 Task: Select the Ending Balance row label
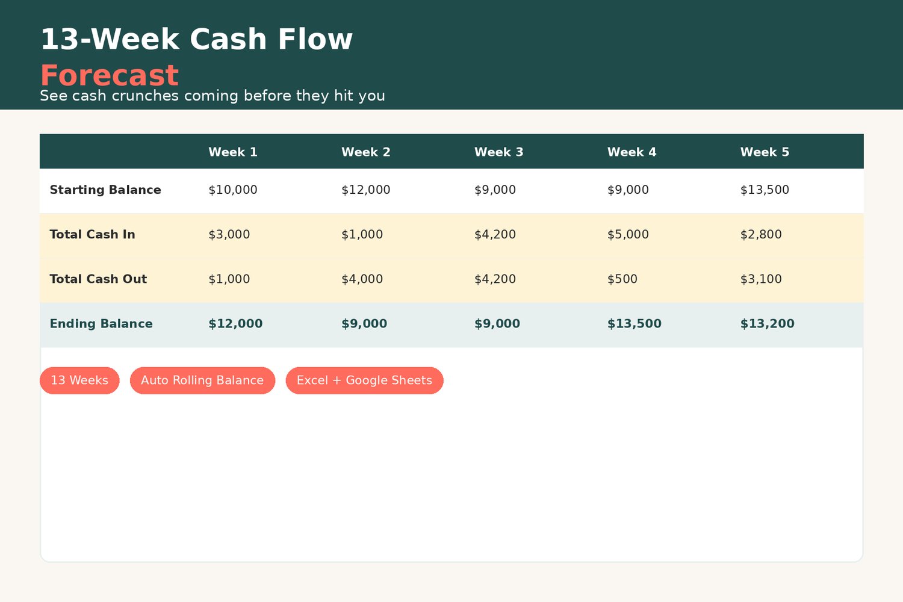[101, 324]
